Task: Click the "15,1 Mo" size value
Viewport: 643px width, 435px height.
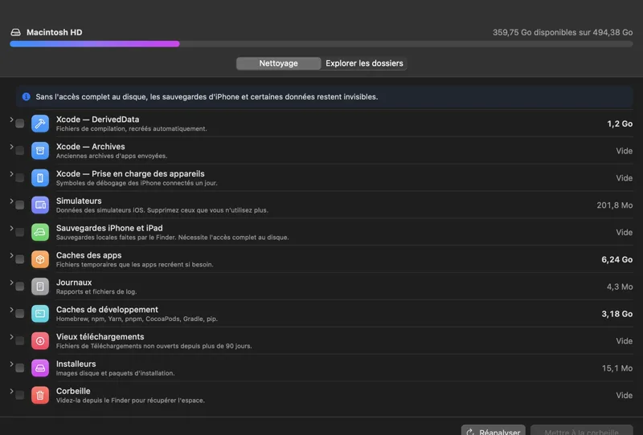Action: 617,368
